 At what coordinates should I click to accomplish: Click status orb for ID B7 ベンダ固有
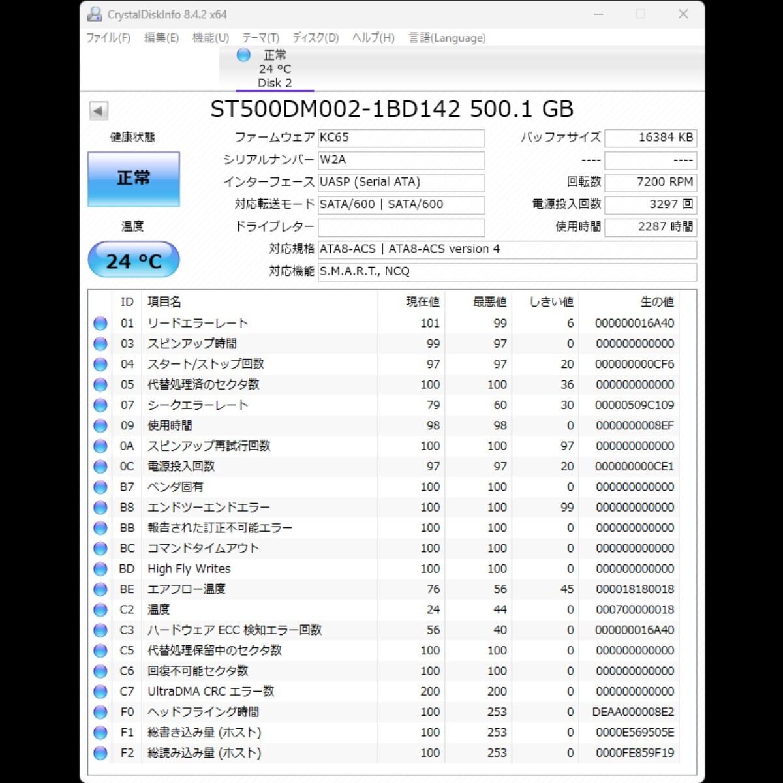(x=100, y=487)
